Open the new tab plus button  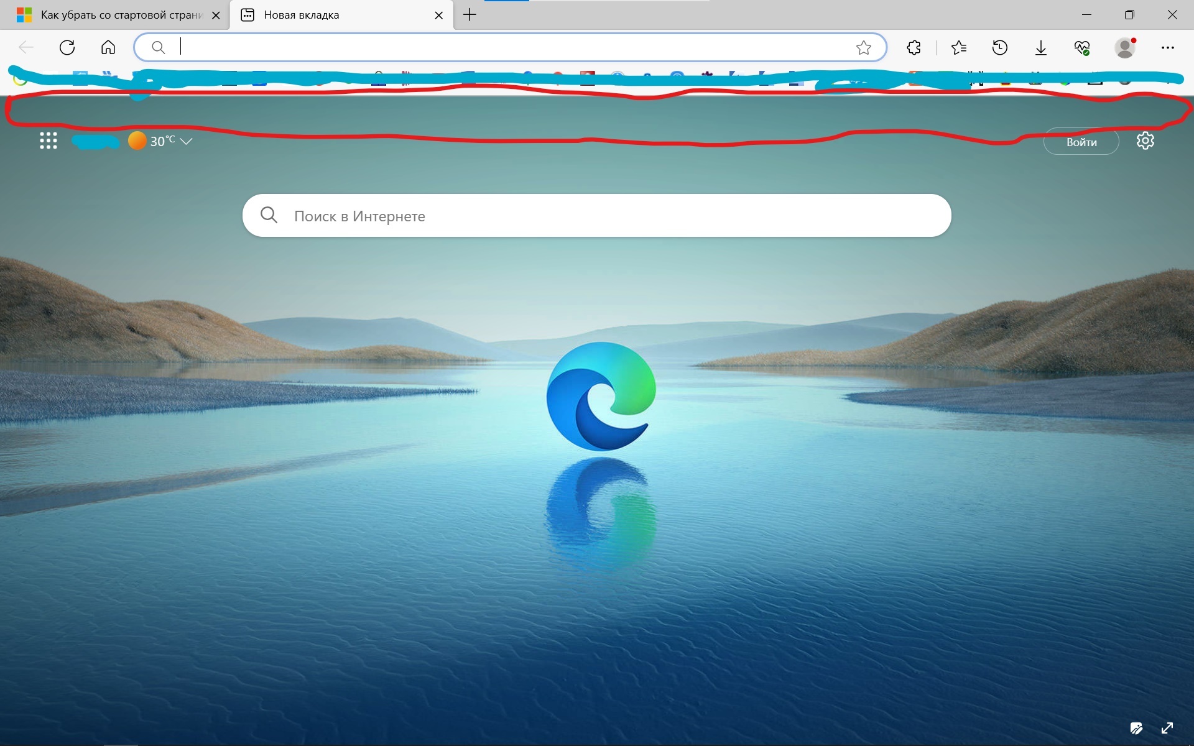click(470, 15)
